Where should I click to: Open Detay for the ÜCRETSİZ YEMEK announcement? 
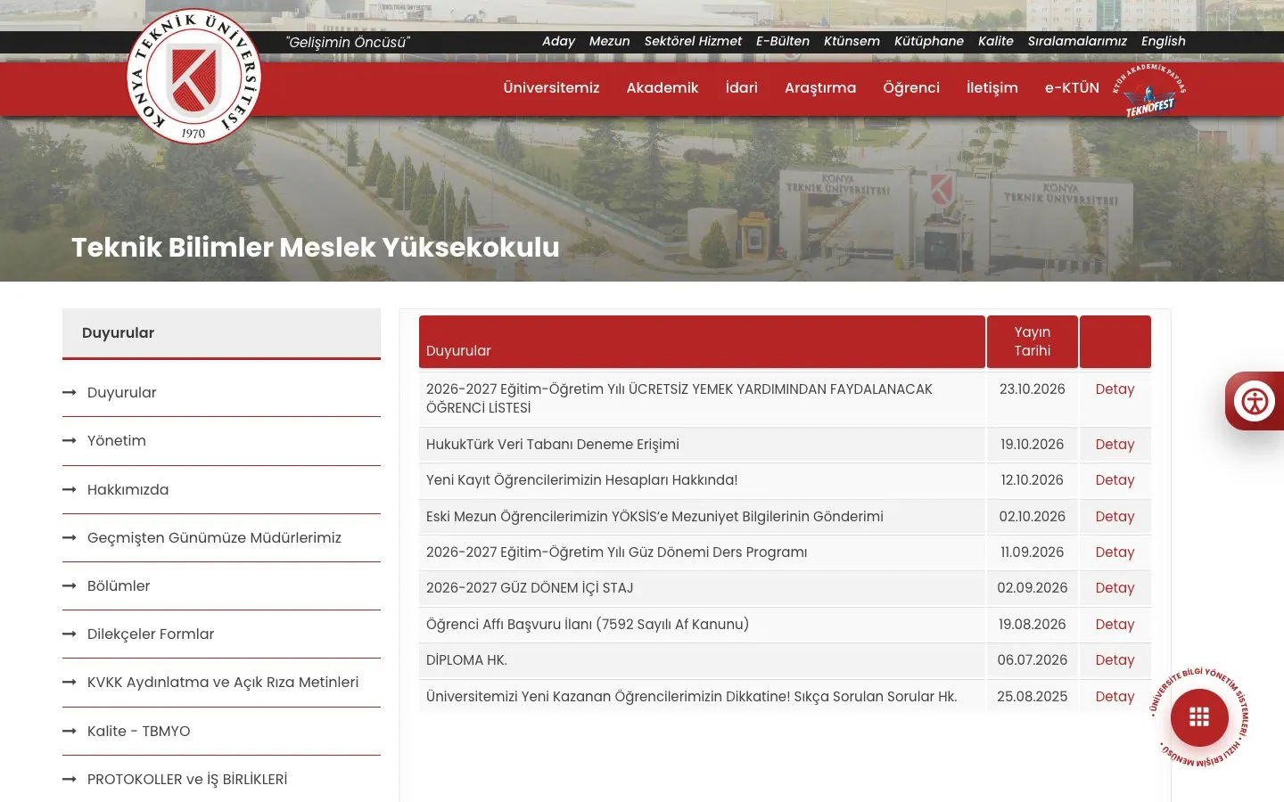tap(1115, 389)
